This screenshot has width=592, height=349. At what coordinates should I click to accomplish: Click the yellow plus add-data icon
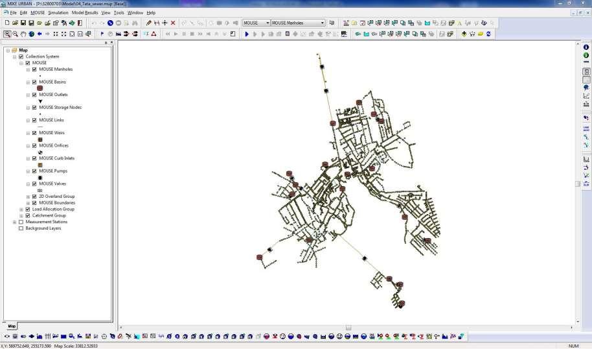click(464, 34)
